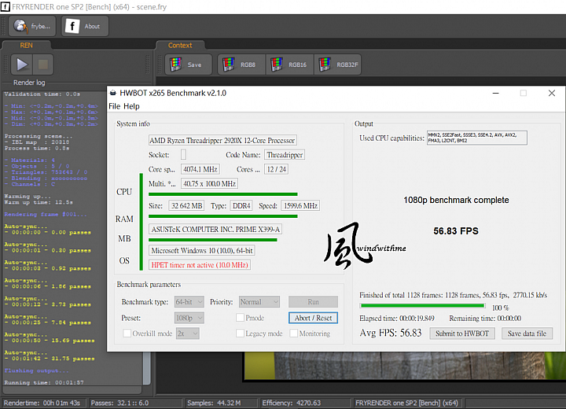Expand the Preset 1080p dropdown
566x409 pixels.
tap(189, 318)
